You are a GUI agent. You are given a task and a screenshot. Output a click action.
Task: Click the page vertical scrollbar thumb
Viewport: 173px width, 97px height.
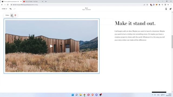coord(172,42)
